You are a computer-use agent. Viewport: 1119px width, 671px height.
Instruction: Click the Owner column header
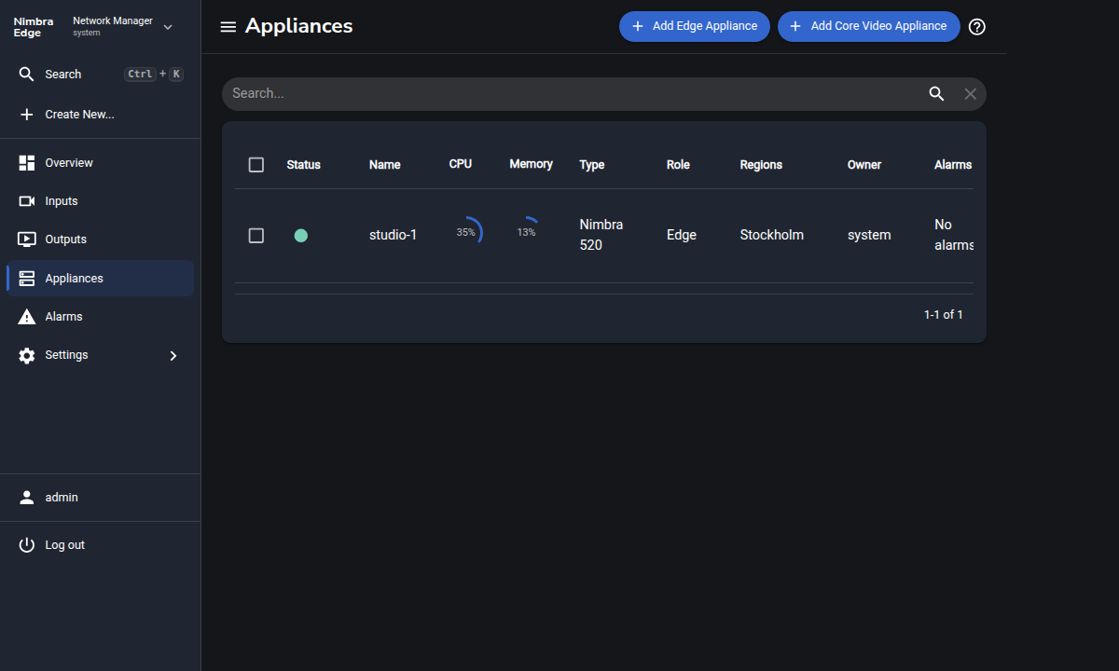click(864, 165)
